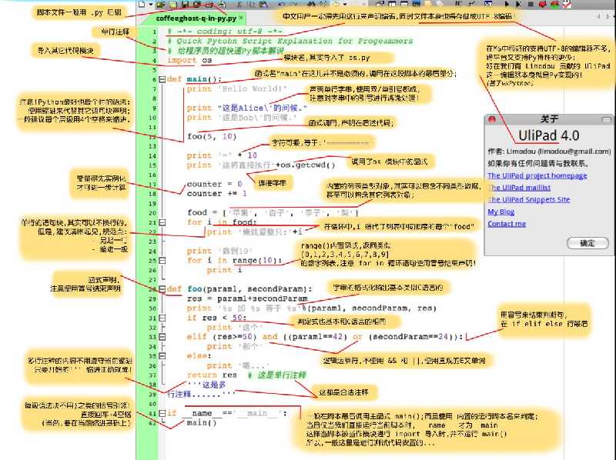The height and width of the screenshot is (460, 616).
Task: Collapse the 'def foo' function fold marker
Action: point(160,288)
